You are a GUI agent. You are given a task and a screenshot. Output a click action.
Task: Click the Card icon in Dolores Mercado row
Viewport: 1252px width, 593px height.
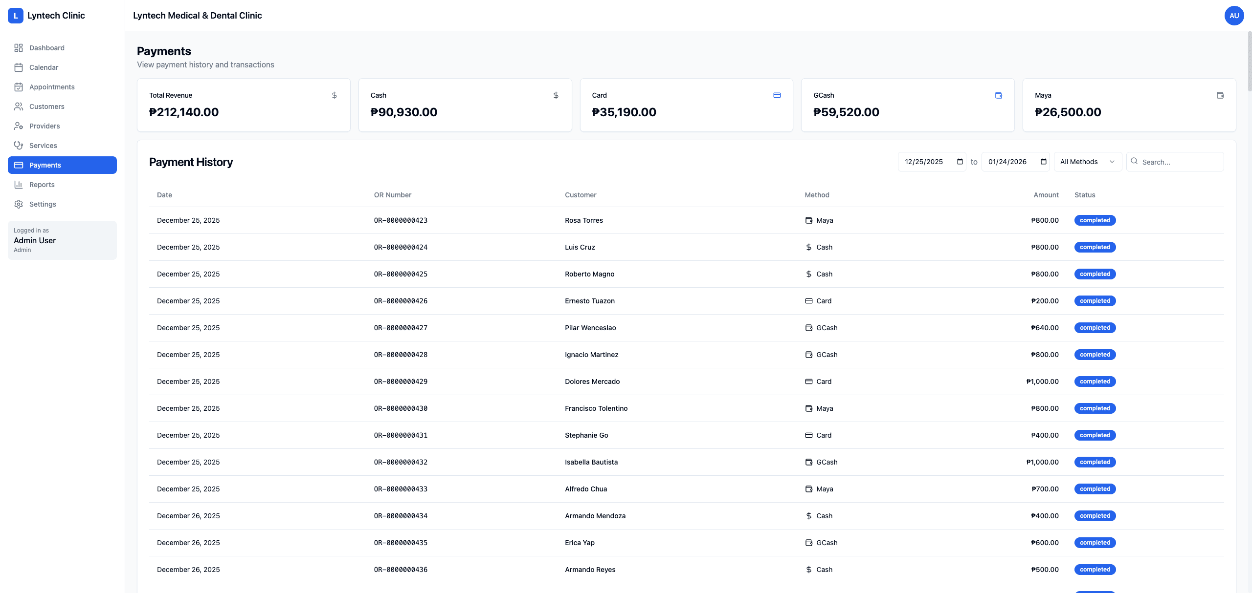pos(809,381)
